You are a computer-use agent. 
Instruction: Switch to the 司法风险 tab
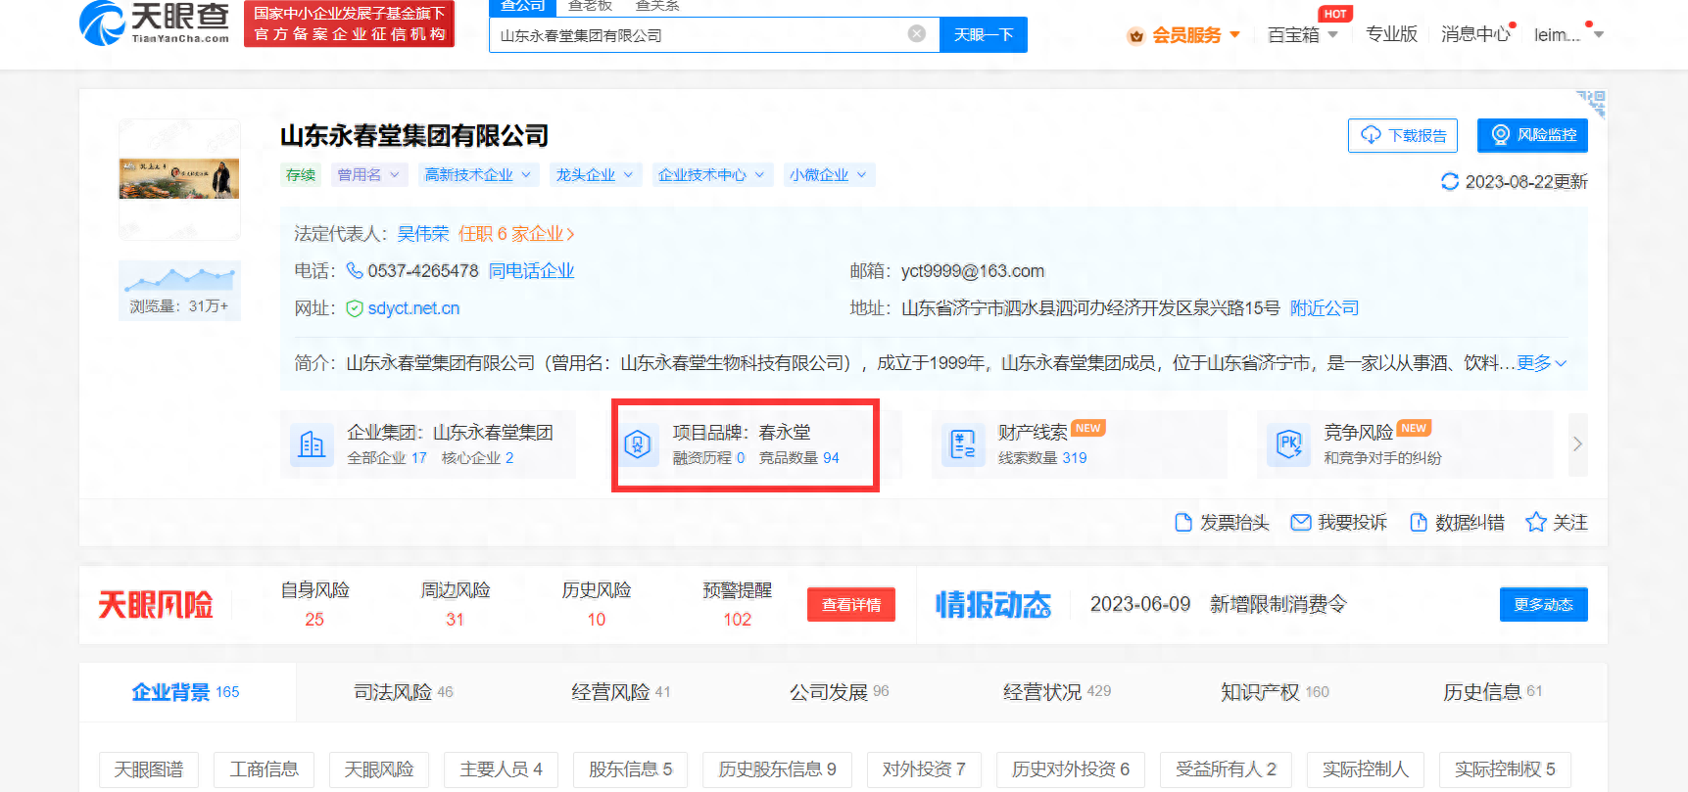(404, 692)
